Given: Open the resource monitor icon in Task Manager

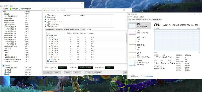Looking at the screenshot, I should [x=142, y=76].
